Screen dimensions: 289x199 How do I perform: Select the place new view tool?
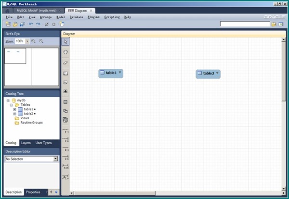66,111
